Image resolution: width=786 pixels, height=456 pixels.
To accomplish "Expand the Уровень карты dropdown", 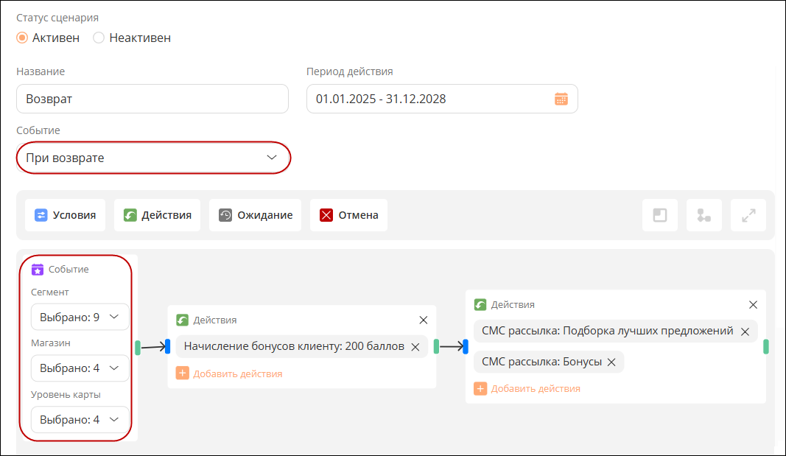I will (80, 419).
